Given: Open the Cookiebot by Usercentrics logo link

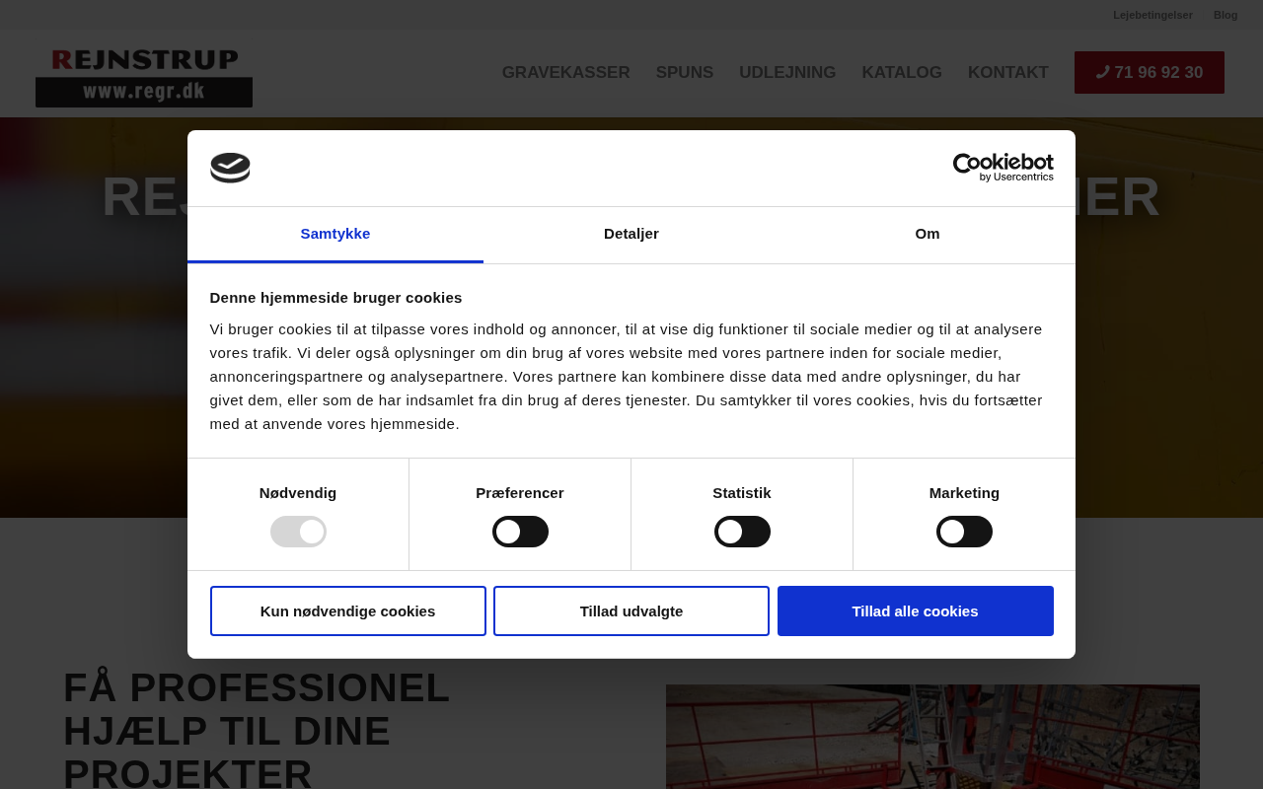Looking at the screenshot, I should click(x=1003, y=168).
